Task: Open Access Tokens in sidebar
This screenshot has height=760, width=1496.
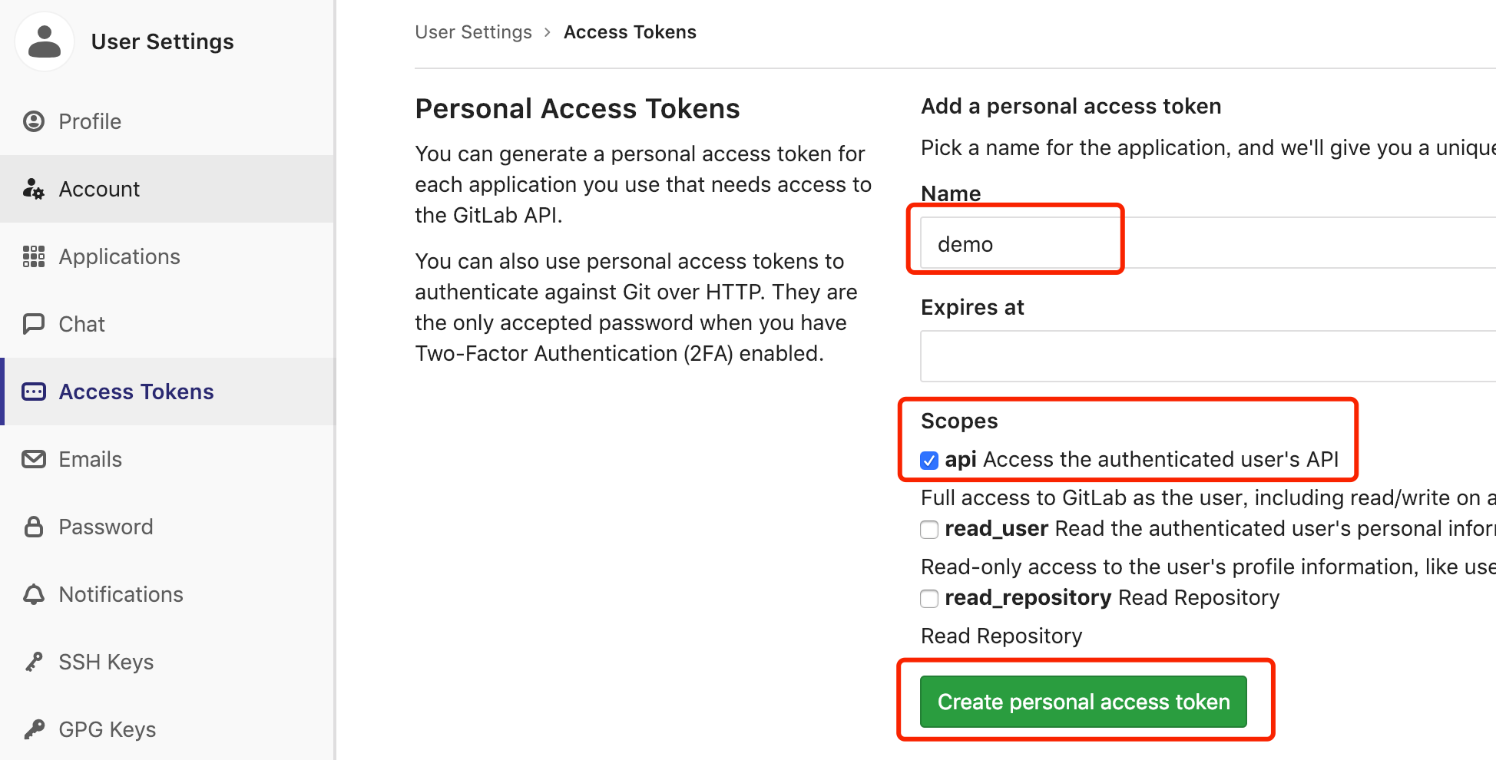Action: point(136,392)
